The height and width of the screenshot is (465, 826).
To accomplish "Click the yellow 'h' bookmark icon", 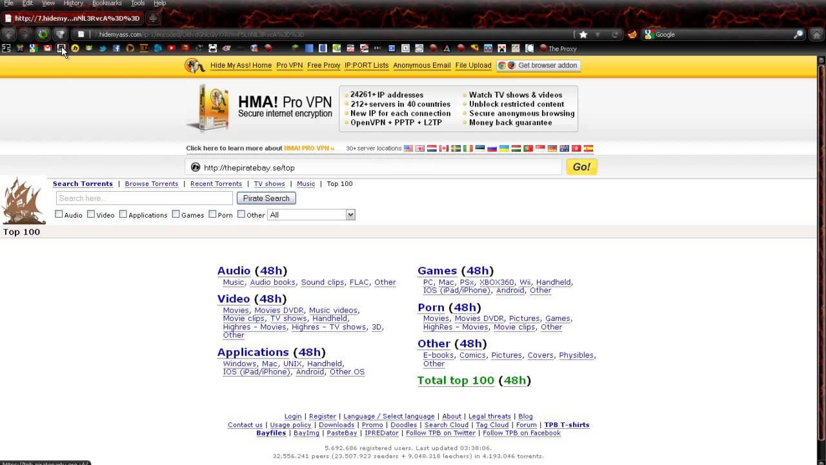I will (x=75, y=48).
